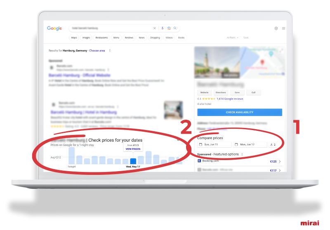Select the highlighted Wed, May 17 price bar
Image resolution: width=330 pixels, height=230 pixels.
[133, 161]
